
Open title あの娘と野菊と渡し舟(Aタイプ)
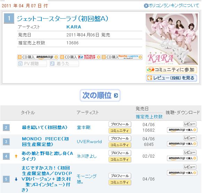click(47, 156)
